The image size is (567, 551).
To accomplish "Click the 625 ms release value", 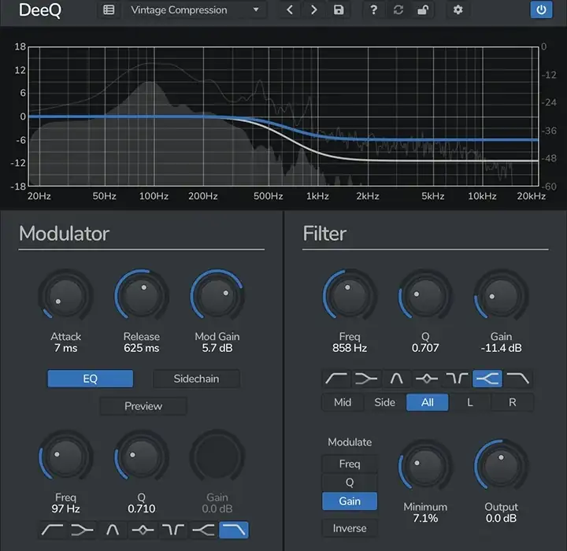I will coord(142,348).
